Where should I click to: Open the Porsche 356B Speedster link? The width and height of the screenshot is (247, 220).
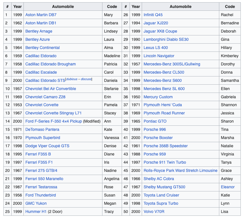tap(166, 146)
